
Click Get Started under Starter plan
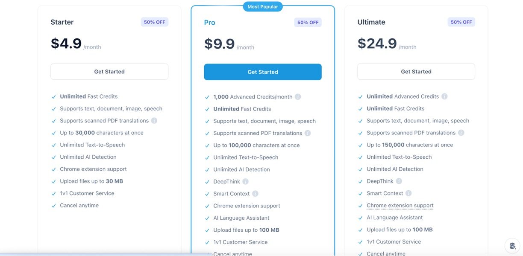coord(109,72)
